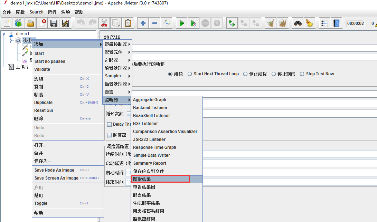This screenshot has height=222, width=377.
Task: Choose 察看结果树 listener
Action: tap(167, 187)
